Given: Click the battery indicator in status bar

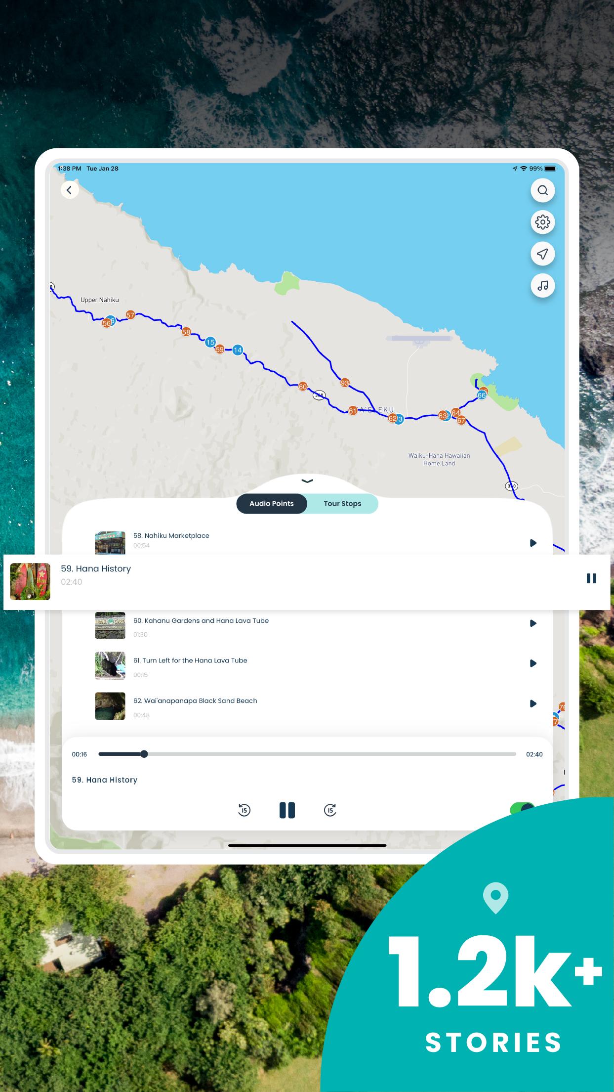Looking at the screenshot, I should (x=550, y=169).
